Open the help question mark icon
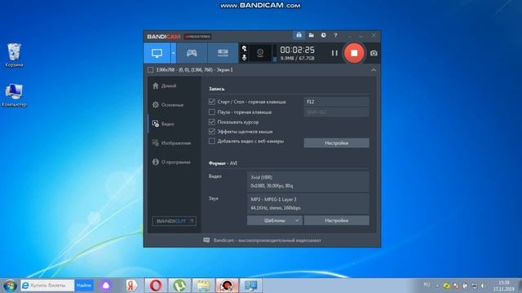522x293 pixels. pos(335,35)
